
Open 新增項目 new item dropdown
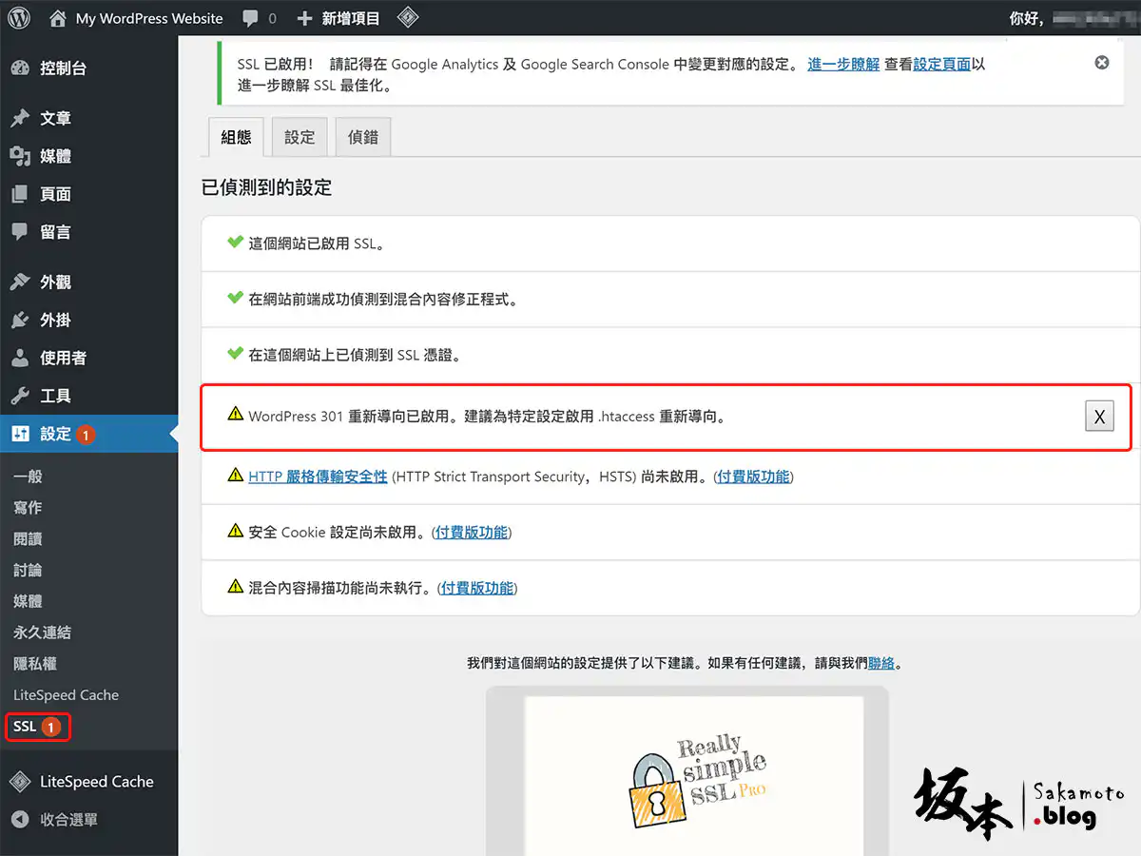pos(338,18)
